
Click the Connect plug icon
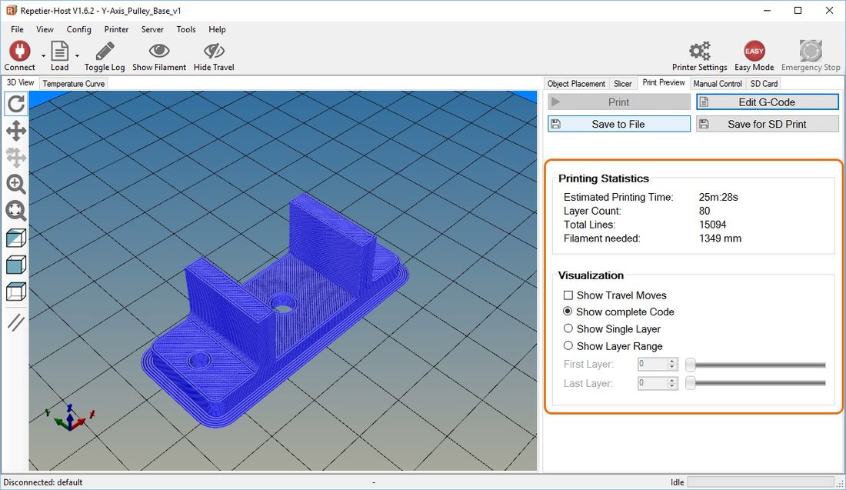19,52
